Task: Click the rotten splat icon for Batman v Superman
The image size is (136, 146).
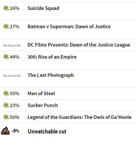Action: 6,26
